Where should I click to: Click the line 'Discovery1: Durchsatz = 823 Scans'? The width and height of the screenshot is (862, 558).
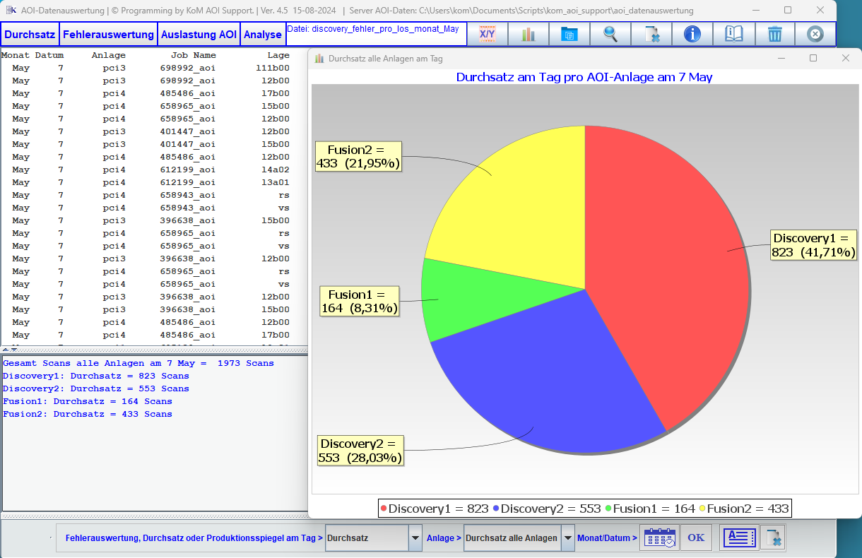96,376
